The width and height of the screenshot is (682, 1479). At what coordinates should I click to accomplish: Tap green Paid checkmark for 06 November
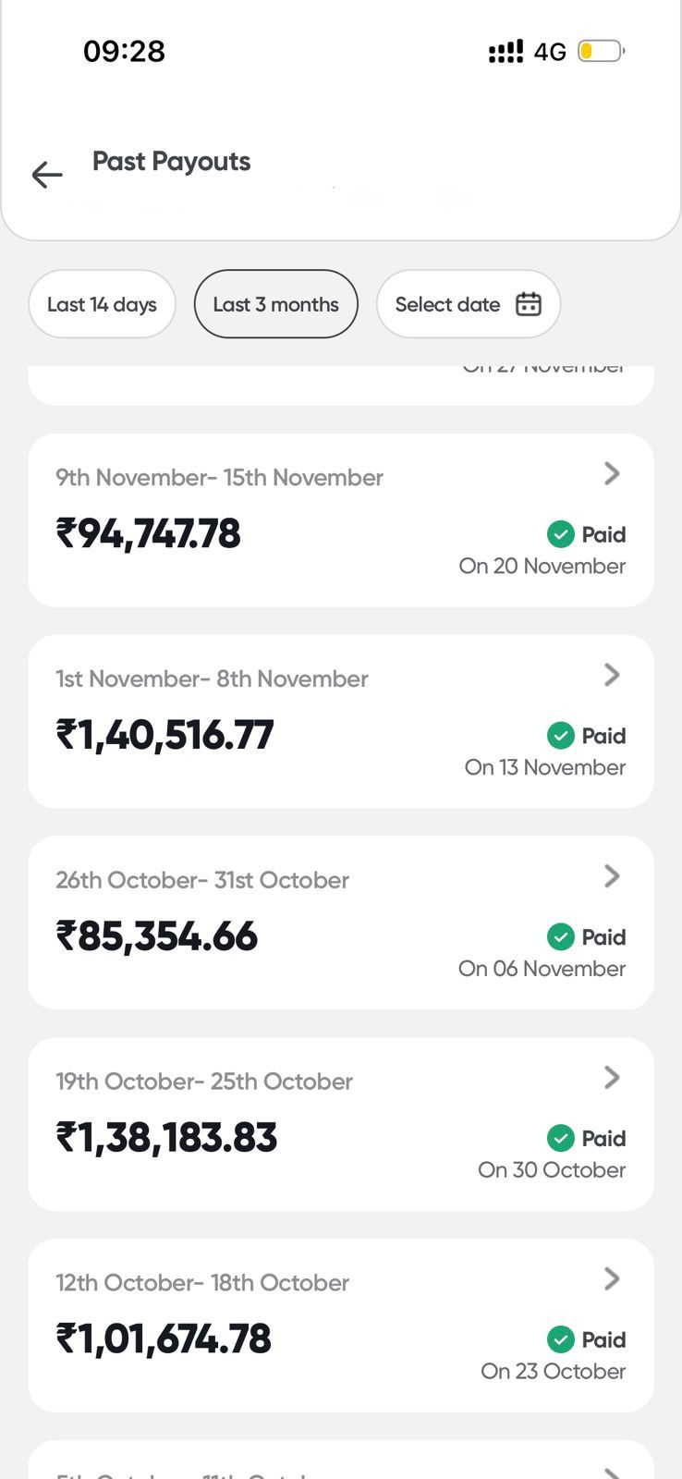[561, 937]
